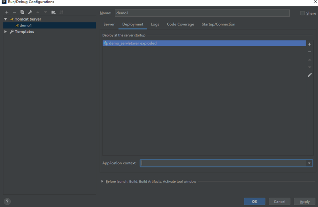The width and height of the screenshot is (318, 207).
Task: Move the deployment artifact up
Action: tap(310, 60)
